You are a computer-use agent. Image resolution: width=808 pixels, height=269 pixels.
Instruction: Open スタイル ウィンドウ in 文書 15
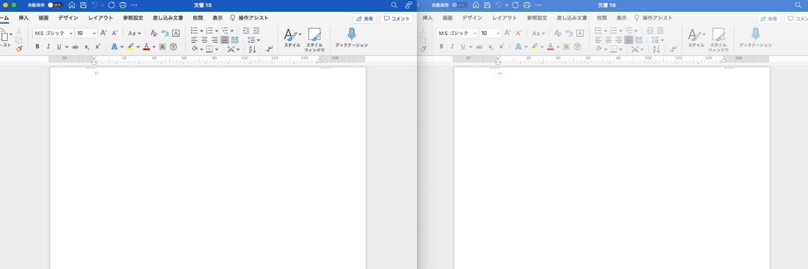[315, 40]
